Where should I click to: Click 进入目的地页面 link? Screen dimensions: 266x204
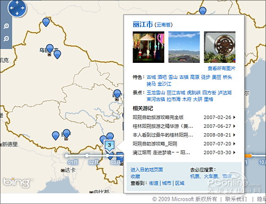pyautogui.click(x=147, y=170)
